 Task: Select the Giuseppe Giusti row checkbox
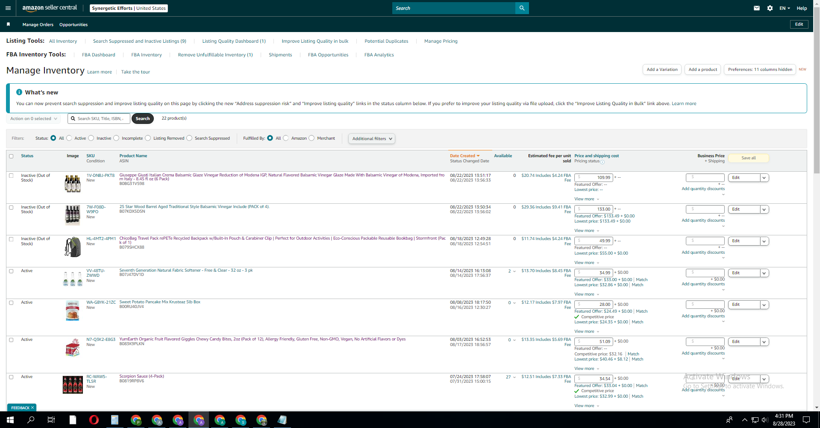coord(12,176)
